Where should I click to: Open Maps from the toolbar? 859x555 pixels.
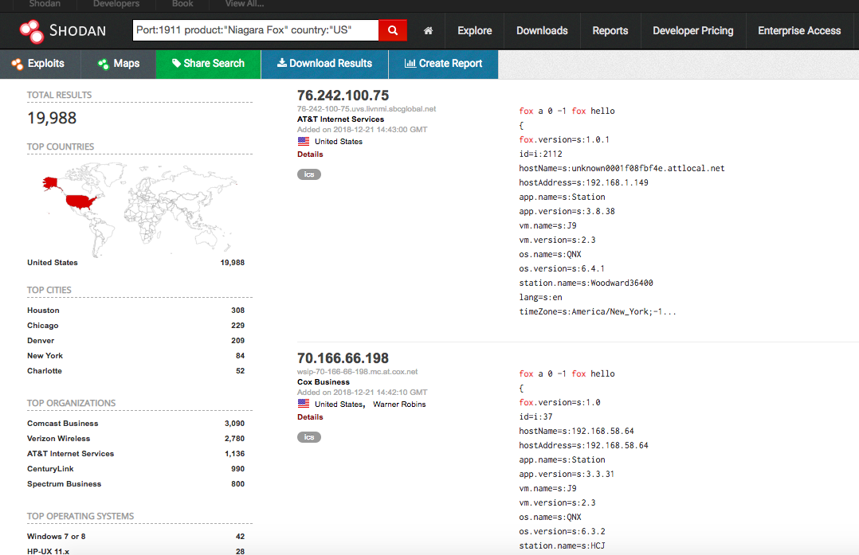[119, 64]
